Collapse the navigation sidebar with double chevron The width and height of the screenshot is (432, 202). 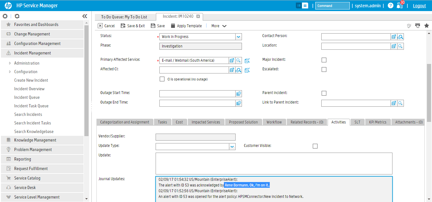85,16
